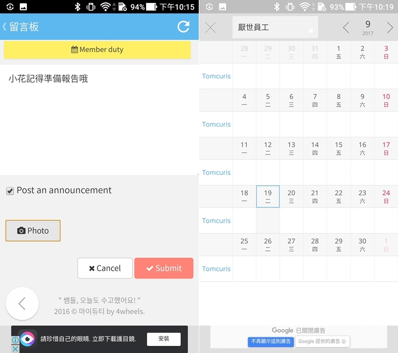Tap Wi-Fi icon in right status bar
The height and width of the screenshot is (353, 398).
pyautogui.click(x=304, y=6)
